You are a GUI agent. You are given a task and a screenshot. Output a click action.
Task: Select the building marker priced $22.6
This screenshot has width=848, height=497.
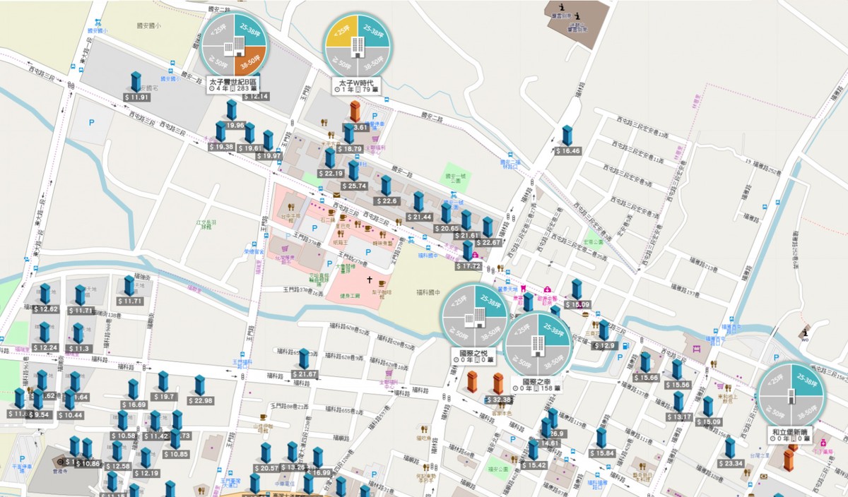(386, 186)
